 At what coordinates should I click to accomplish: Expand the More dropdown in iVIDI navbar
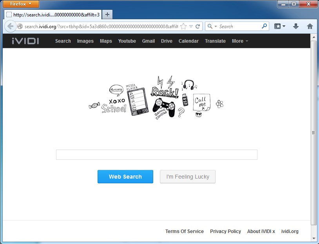[240, 41]
